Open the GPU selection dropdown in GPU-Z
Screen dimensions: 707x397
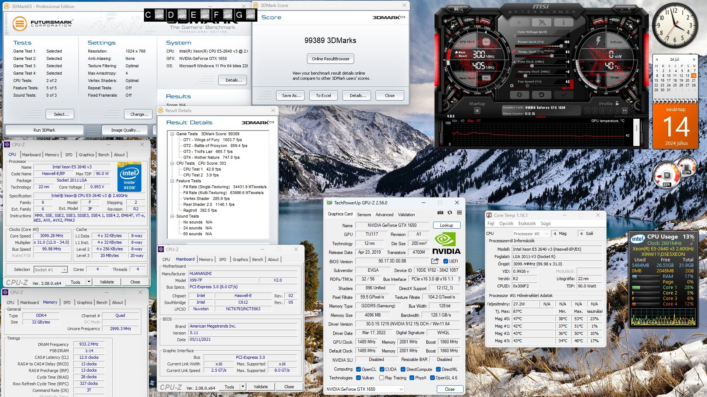coord(365,389)
